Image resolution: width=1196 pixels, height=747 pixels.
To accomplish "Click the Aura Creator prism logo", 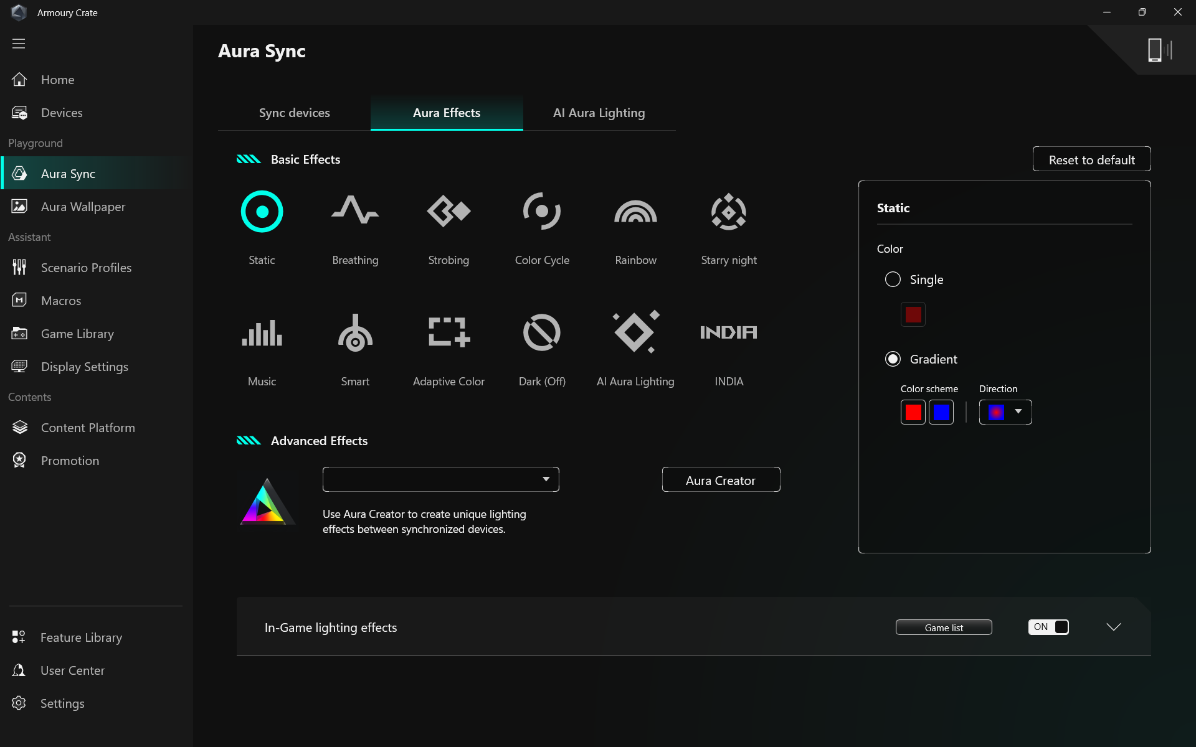I will click(x=267, y=501).
